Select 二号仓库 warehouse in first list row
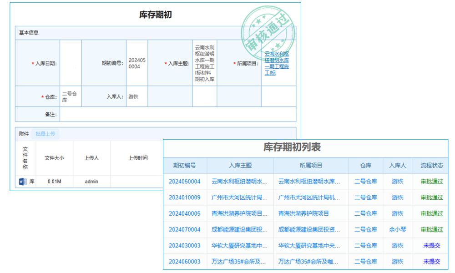Image resolution: width=455 pixels, height=273 pixels. [365, 182]
